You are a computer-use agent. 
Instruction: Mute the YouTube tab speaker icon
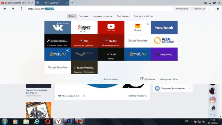tap(29, 3)
